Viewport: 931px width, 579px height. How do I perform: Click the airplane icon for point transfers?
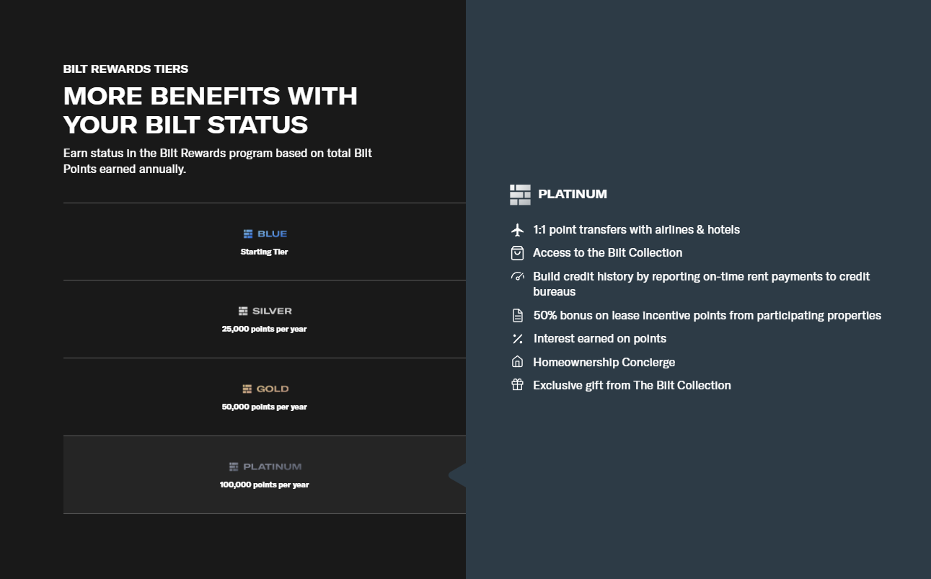click(x=517, y=230)
